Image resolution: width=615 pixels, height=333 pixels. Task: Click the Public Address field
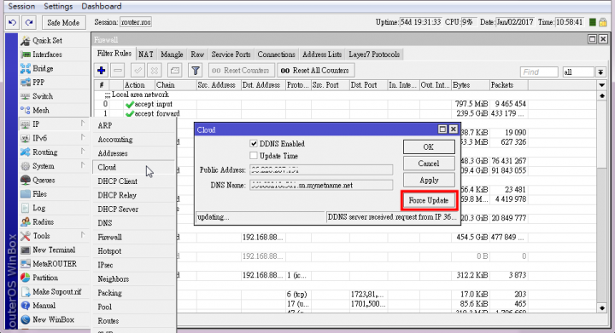coord(321,170)
